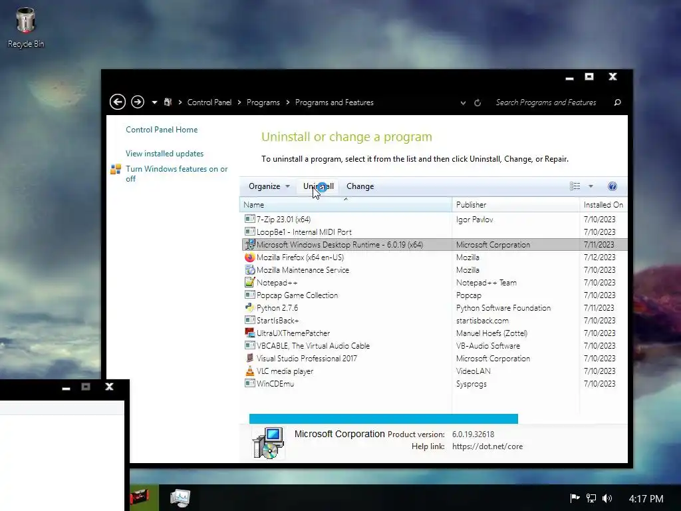Change the list view layout icon
Screen dimensions: 681x511
[x=575, y=186]
